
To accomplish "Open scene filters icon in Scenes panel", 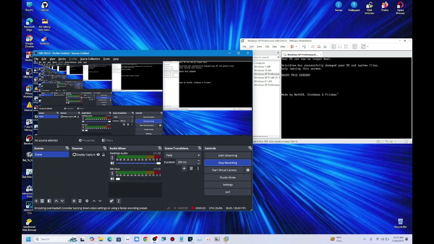I will coord(49,201).
